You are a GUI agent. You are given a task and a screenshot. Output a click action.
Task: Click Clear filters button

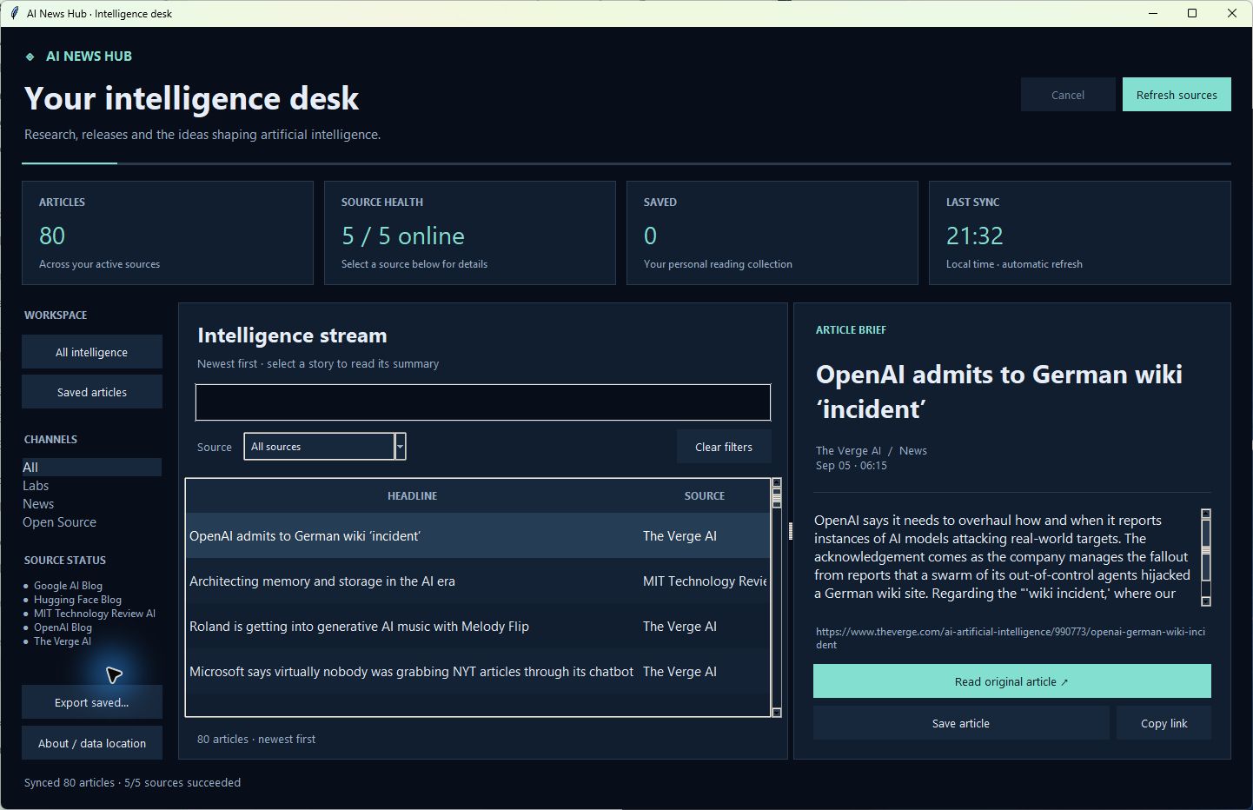click(x=724, y=447)
